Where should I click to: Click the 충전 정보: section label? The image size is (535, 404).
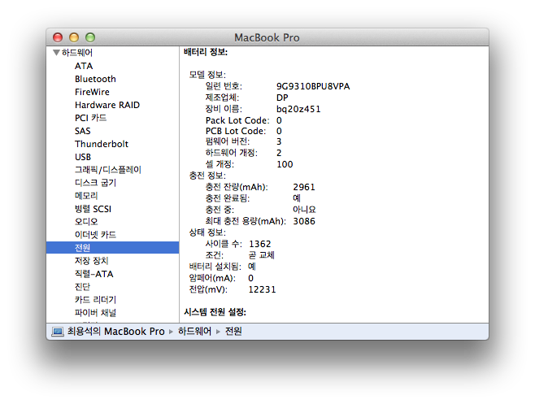tap(207, 176)
